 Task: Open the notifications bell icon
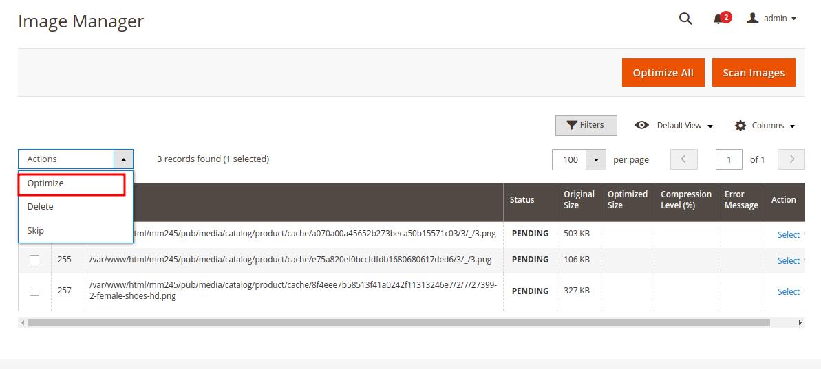tap(718, 19)
